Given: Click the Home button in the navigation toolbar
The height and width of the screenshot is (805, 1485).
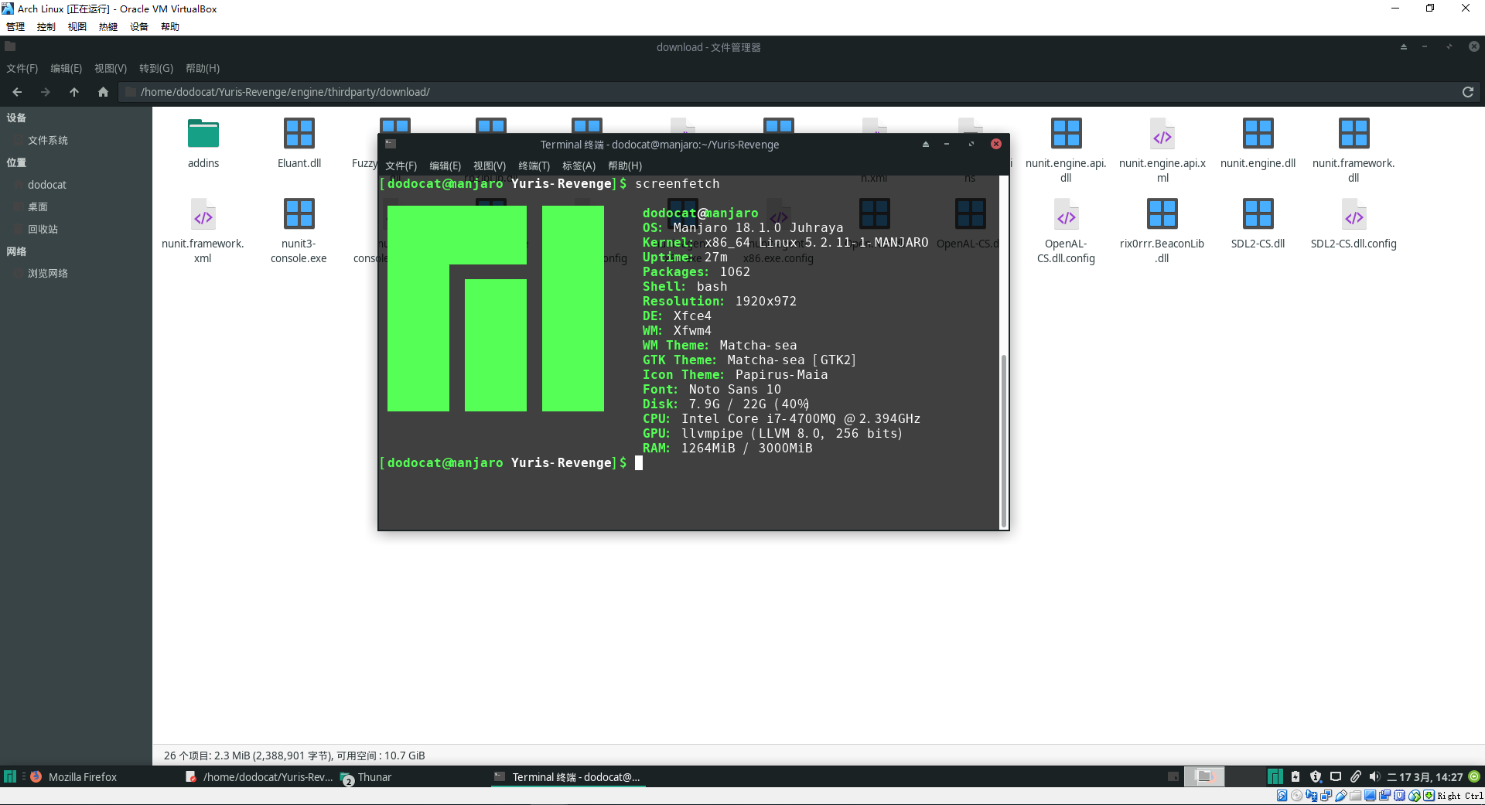Looking at the screenshot, I should 103,92.
